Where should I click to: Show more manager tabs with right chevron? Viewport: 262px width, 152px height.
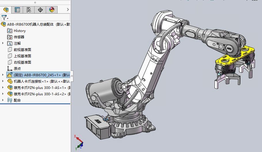68,10
